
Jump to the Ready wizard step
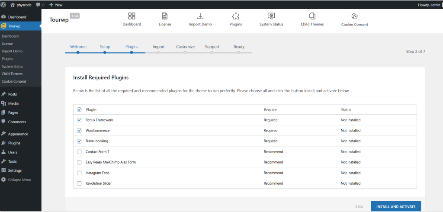point(239,47)
